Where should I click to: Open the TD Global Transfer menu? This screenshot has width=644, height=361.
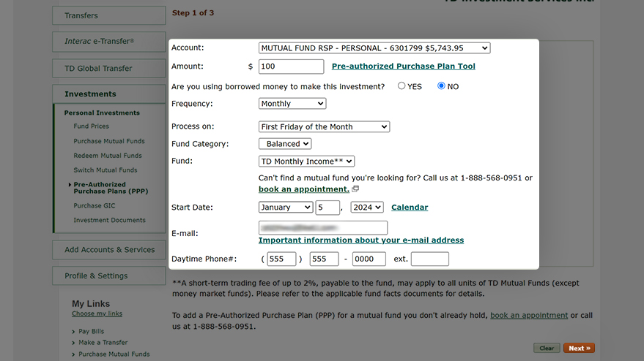[x=109, y=69]
